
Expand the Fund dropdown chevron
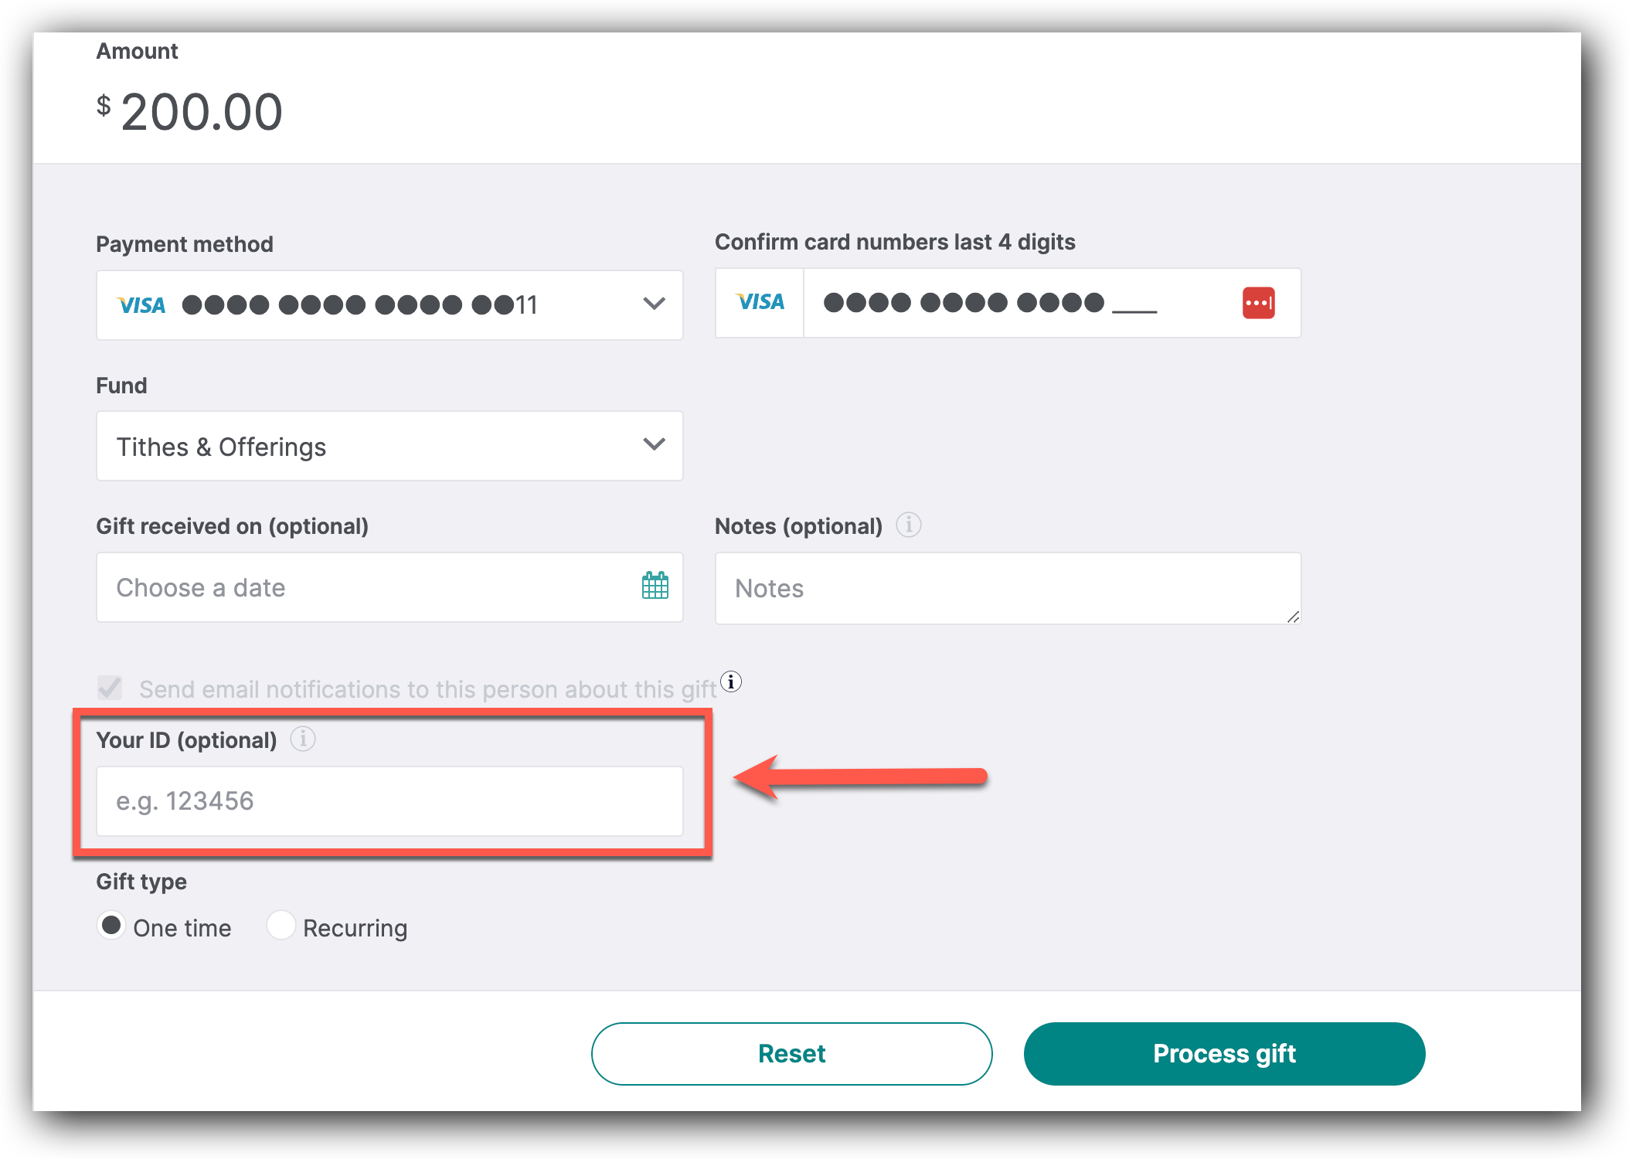[654, 445]
